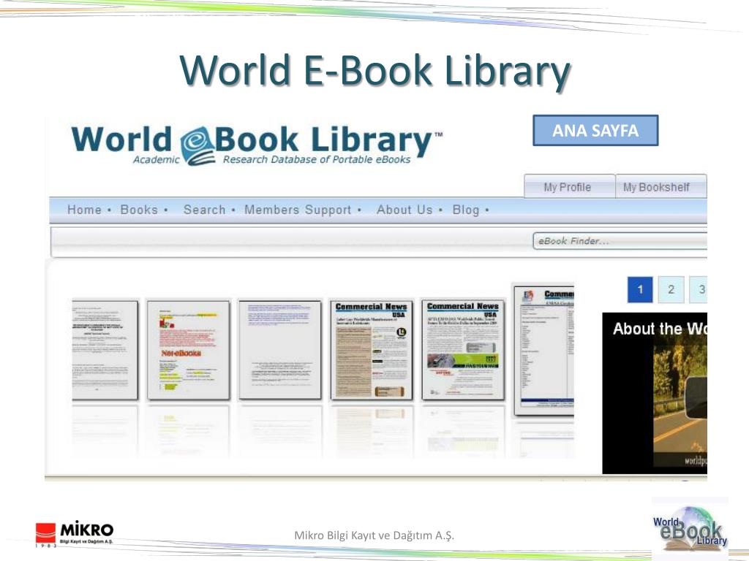Click the Mikro Bilgi Kayıt ve Dağıtım text

point(374,535)
